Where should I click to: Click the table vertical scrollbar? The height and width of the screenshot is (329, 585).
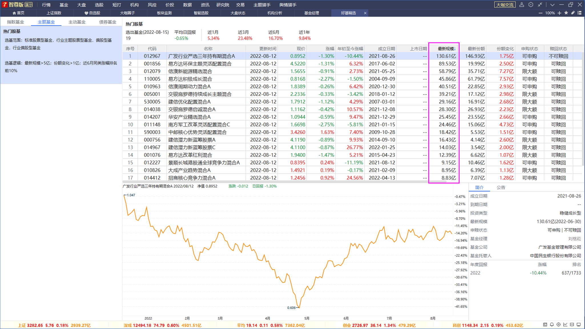583,109
